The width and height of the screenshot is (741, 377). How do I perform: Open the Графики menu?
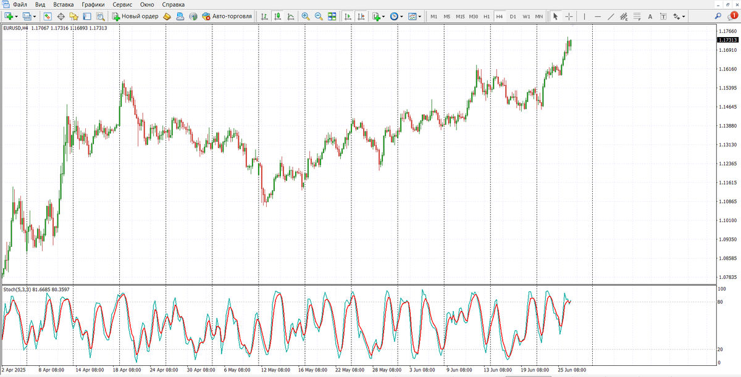[92, 5]
